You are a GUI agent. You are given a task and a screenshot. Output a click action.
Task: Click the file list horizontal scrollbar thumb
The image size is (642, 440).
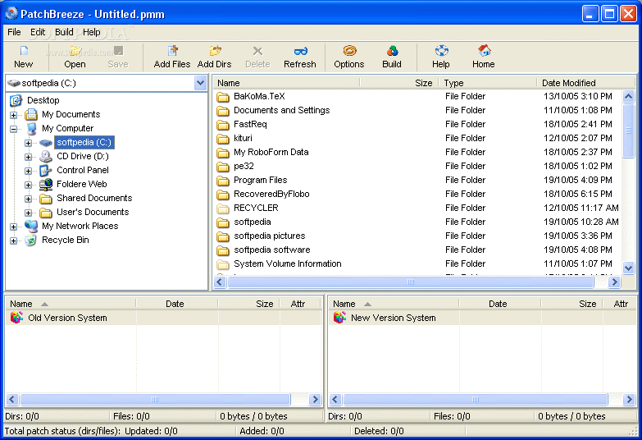pos(411,282)
